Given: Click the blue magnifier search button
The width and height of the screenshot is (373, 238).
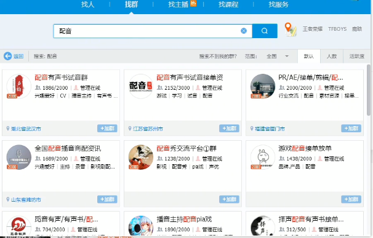Looking at the screenshot, I should (265, 31).
